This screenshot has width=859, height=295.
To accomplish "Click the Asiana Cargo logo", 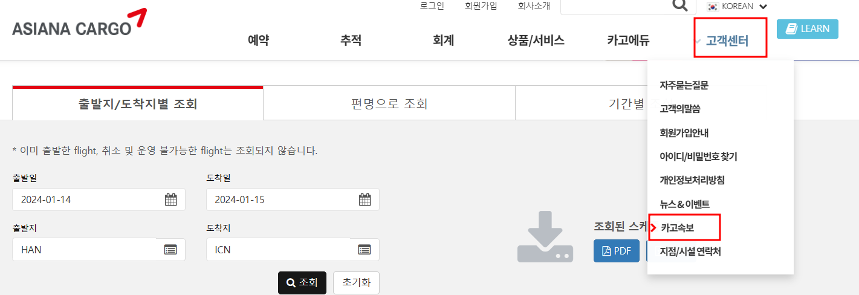I will (x=79, y=23).
